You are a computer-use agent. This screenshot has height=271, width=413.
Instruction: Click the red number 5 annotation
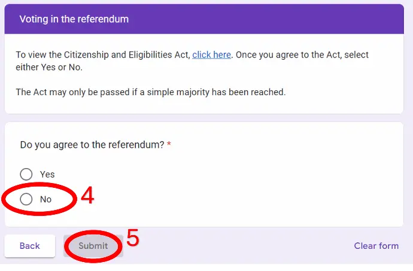pos(132,238)
